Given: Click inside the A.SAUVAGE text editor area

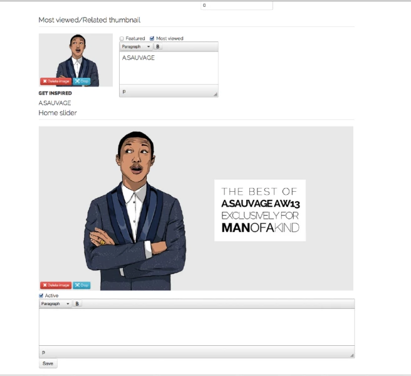Looking at the screenshot, I should click(169, 68).
